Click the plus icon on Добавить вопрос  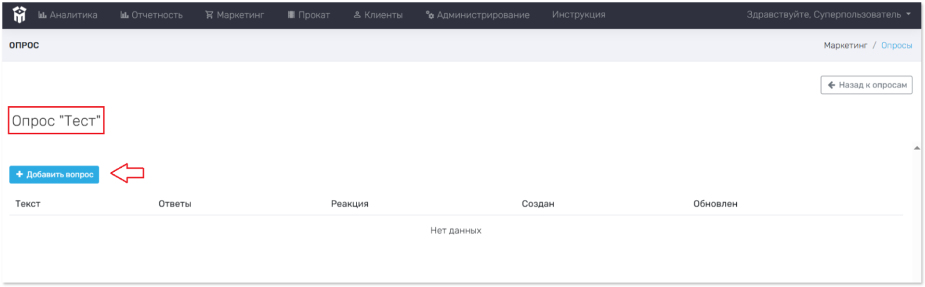(19, 174)
